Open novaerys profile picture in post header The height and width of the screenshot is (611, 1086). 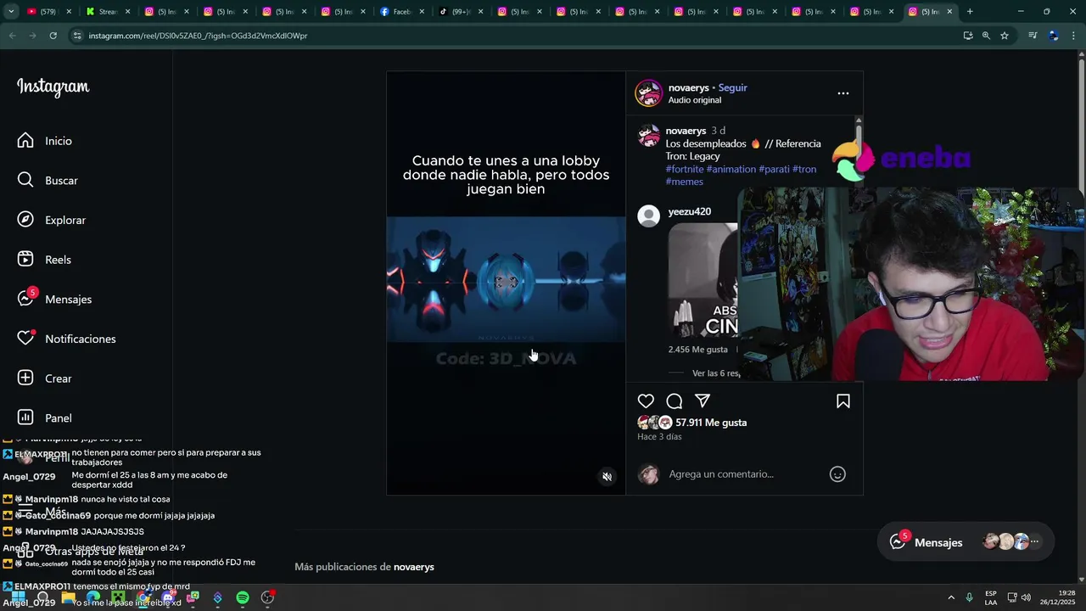pos(649,93)
